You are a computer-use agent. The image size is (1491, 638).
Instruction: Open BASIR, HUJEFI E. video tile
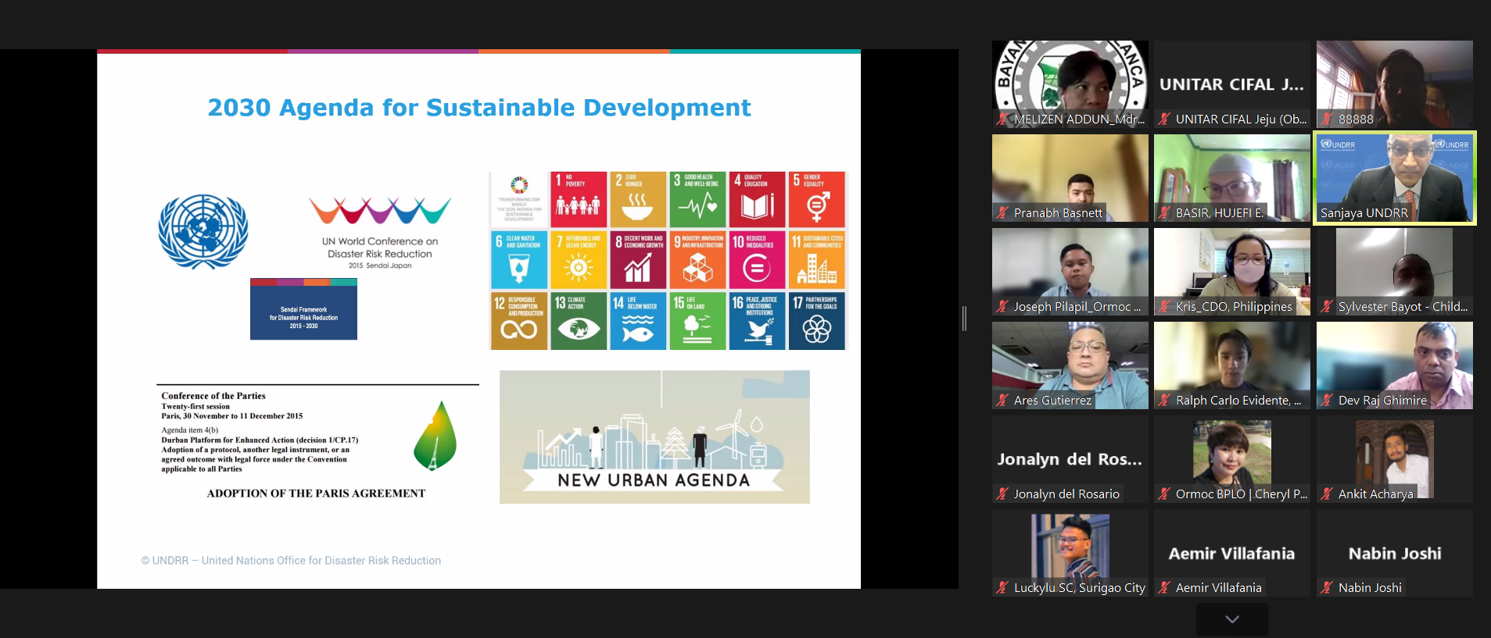click(x=1232, y=178)
